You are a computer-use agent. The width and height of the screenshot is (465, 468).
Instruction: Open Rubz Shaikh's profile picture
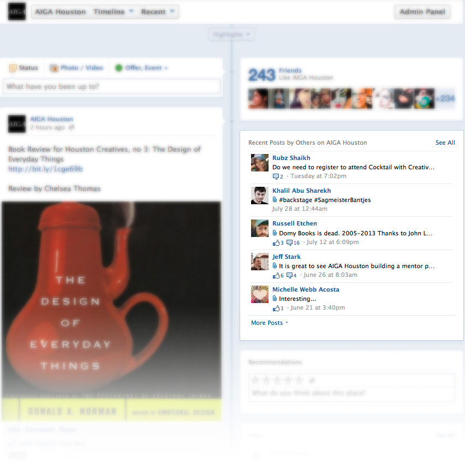pyautogui.click(x=260, y=163)
